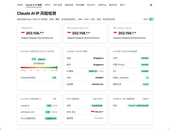Viewport: 170px width, 130px height.
Task: Click the IP 202.156.*.* in Cloudflare 出口IP card
Action: click(x=81, y=33)
